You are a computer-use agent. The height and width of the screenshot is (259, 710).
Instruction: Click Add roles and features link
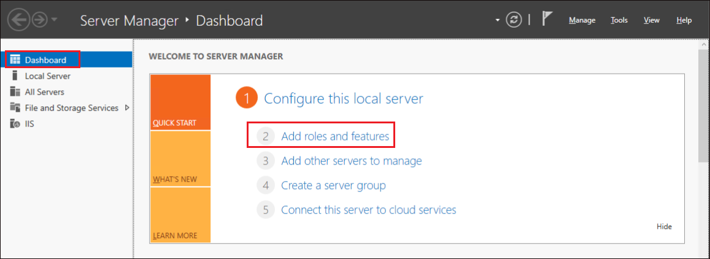click(335, 136)
